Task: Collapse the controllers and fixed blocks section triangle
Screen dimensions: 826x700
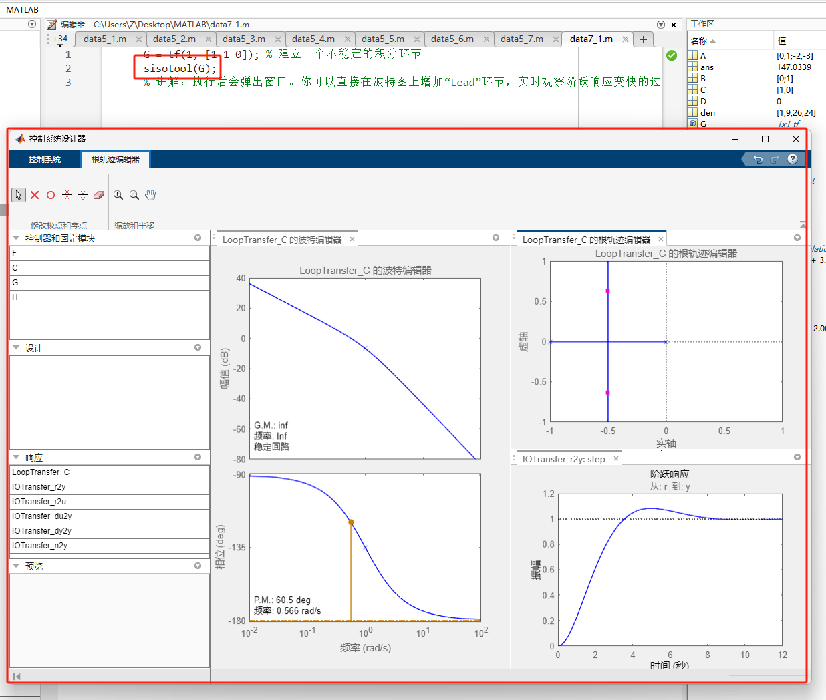Action: pyautogui.click(x=16, y=238)
